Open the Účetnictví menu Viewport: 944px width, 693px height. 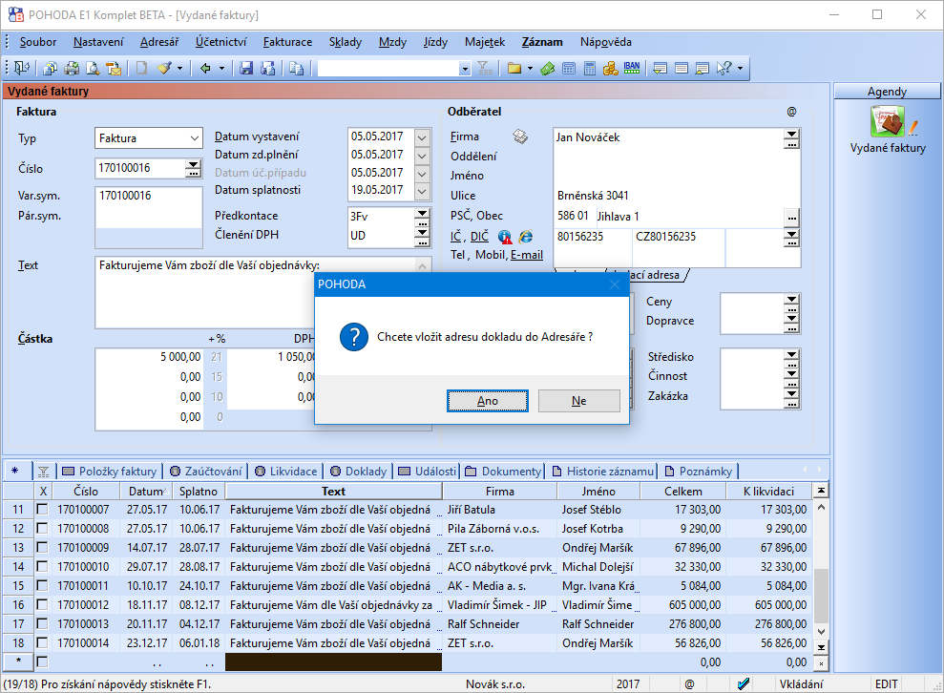[220, 42]
